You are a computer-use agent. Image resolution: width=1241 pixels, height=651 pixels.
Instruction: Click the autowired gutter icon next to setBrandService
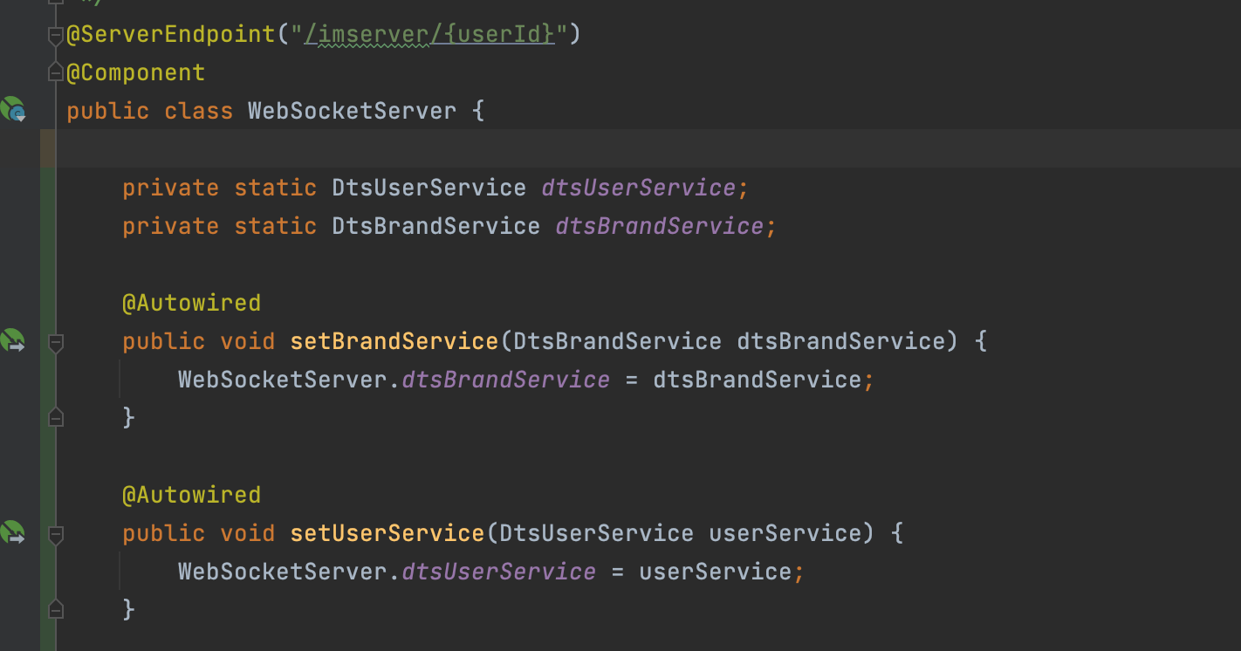point(13,340)
